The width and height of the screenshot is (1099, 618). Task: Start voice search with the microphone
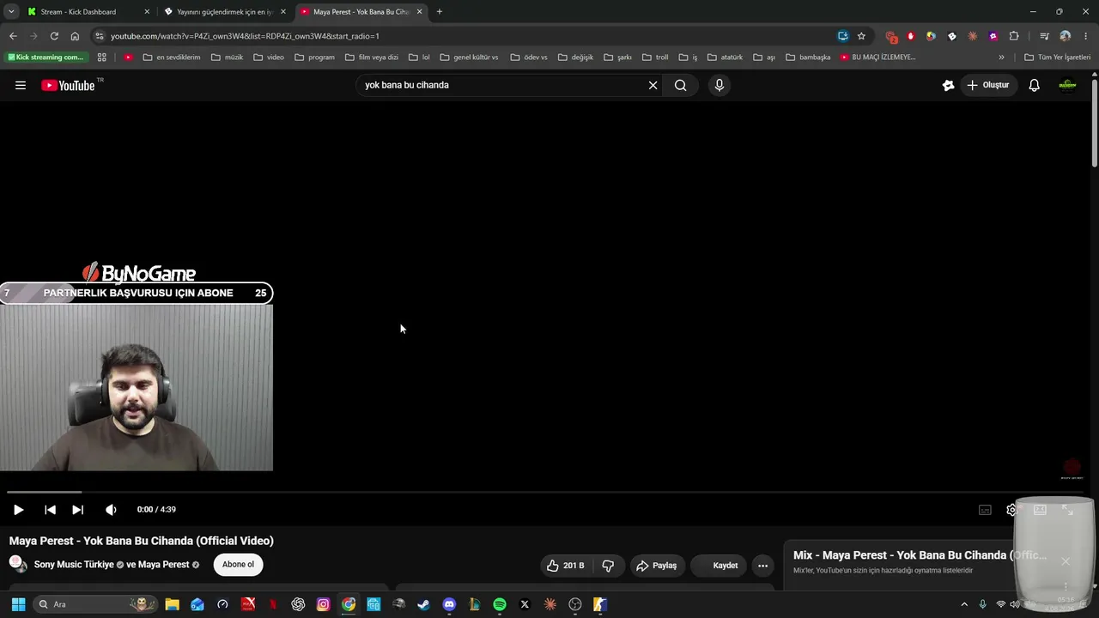[720, 85]
